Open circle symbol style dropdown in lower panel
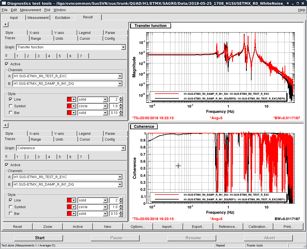Viewport: 307px width, 249px height. [x=105, y=207]
